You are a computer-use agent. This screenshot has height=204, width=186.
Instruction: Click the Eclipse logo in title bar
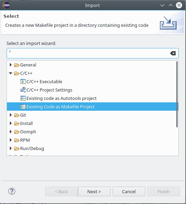tap(6, 5)
